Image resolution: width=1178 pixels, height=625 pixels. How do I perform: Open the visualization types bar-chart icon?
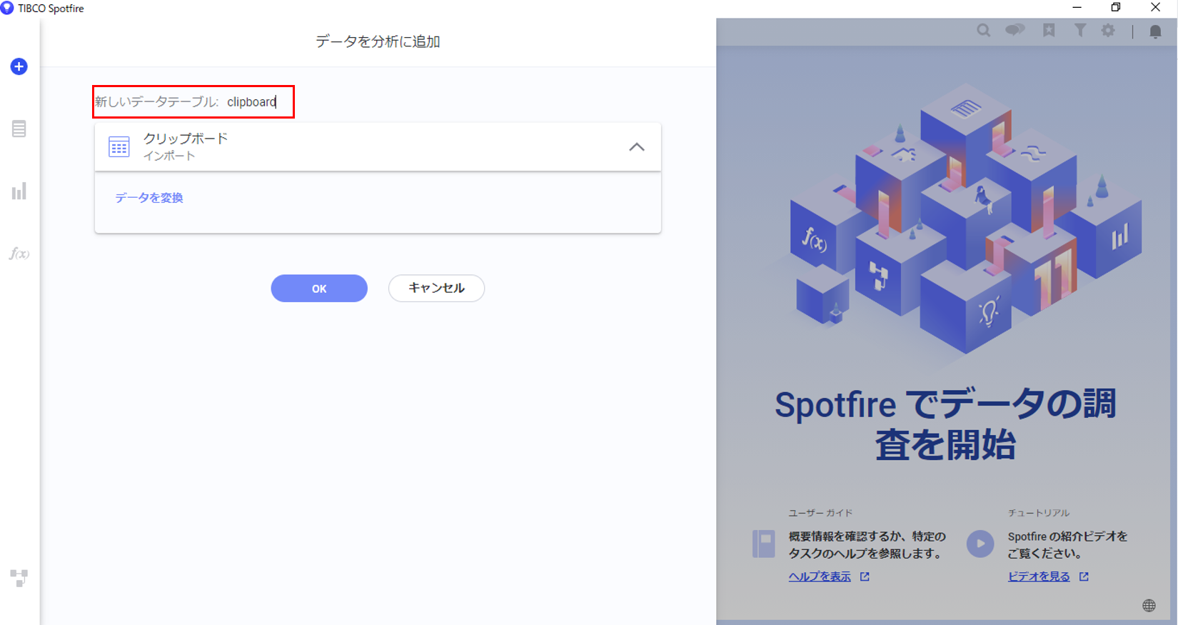click(x=19, y=191)
